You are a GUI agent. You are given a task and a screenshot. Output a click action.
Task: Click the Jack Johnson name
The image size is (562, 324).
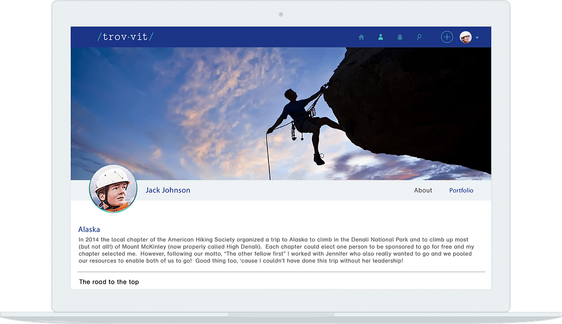click(x=168, y=190)
